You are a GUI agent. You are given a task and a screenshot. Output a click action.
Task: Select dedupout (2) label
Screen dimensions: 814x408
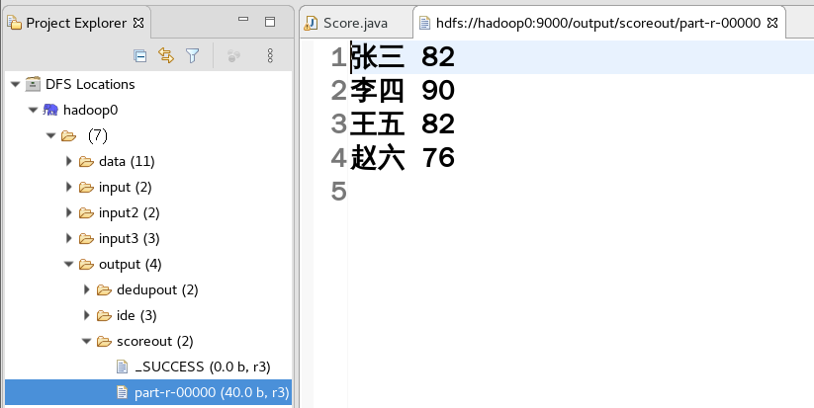click(157, 289)
